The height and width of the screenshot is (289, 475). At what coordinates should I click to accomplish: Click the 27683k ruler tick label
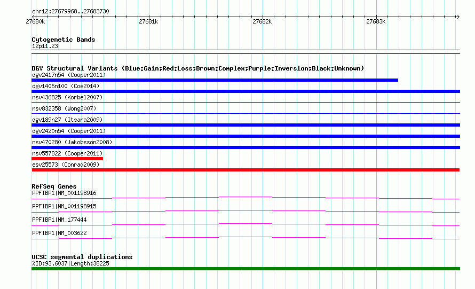pos(376,21)
